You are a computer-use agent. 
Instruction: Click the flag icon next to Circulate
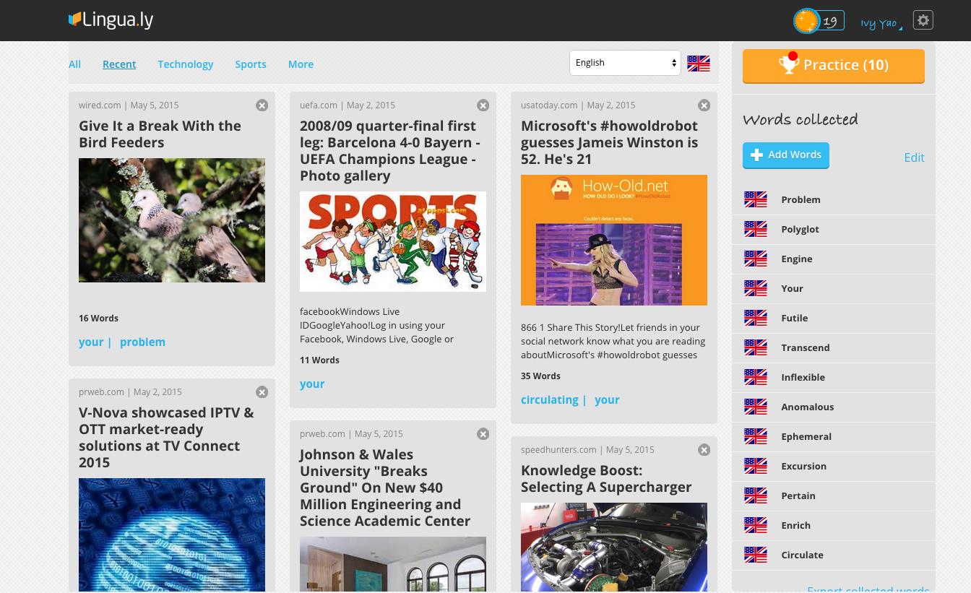point(756,555)
